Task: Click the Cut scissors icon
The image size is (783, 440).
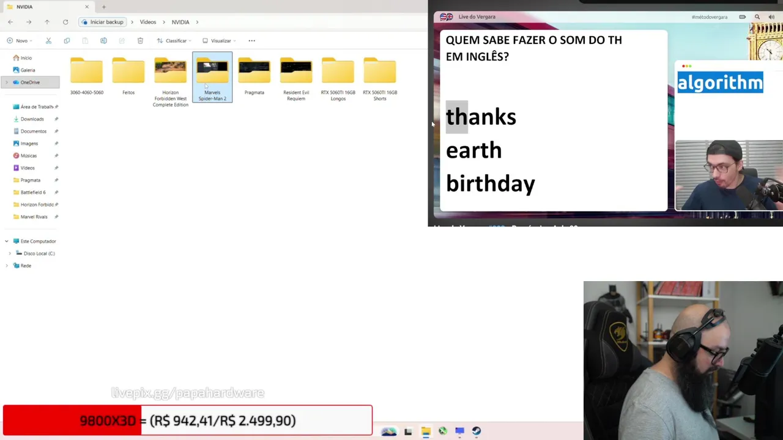Action: coord(48,41)
